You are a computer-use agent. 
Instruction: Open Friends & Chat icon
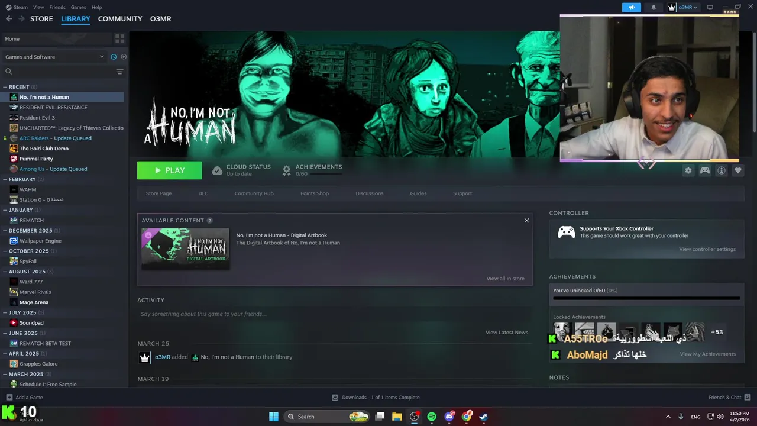coord(748,397)
